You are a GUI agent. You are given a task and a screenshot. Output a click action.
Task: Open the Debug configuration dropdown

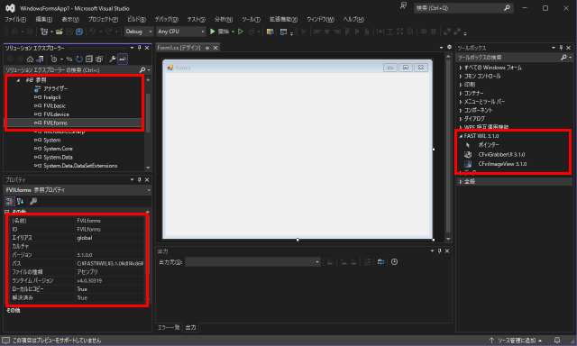click(139, 32)
